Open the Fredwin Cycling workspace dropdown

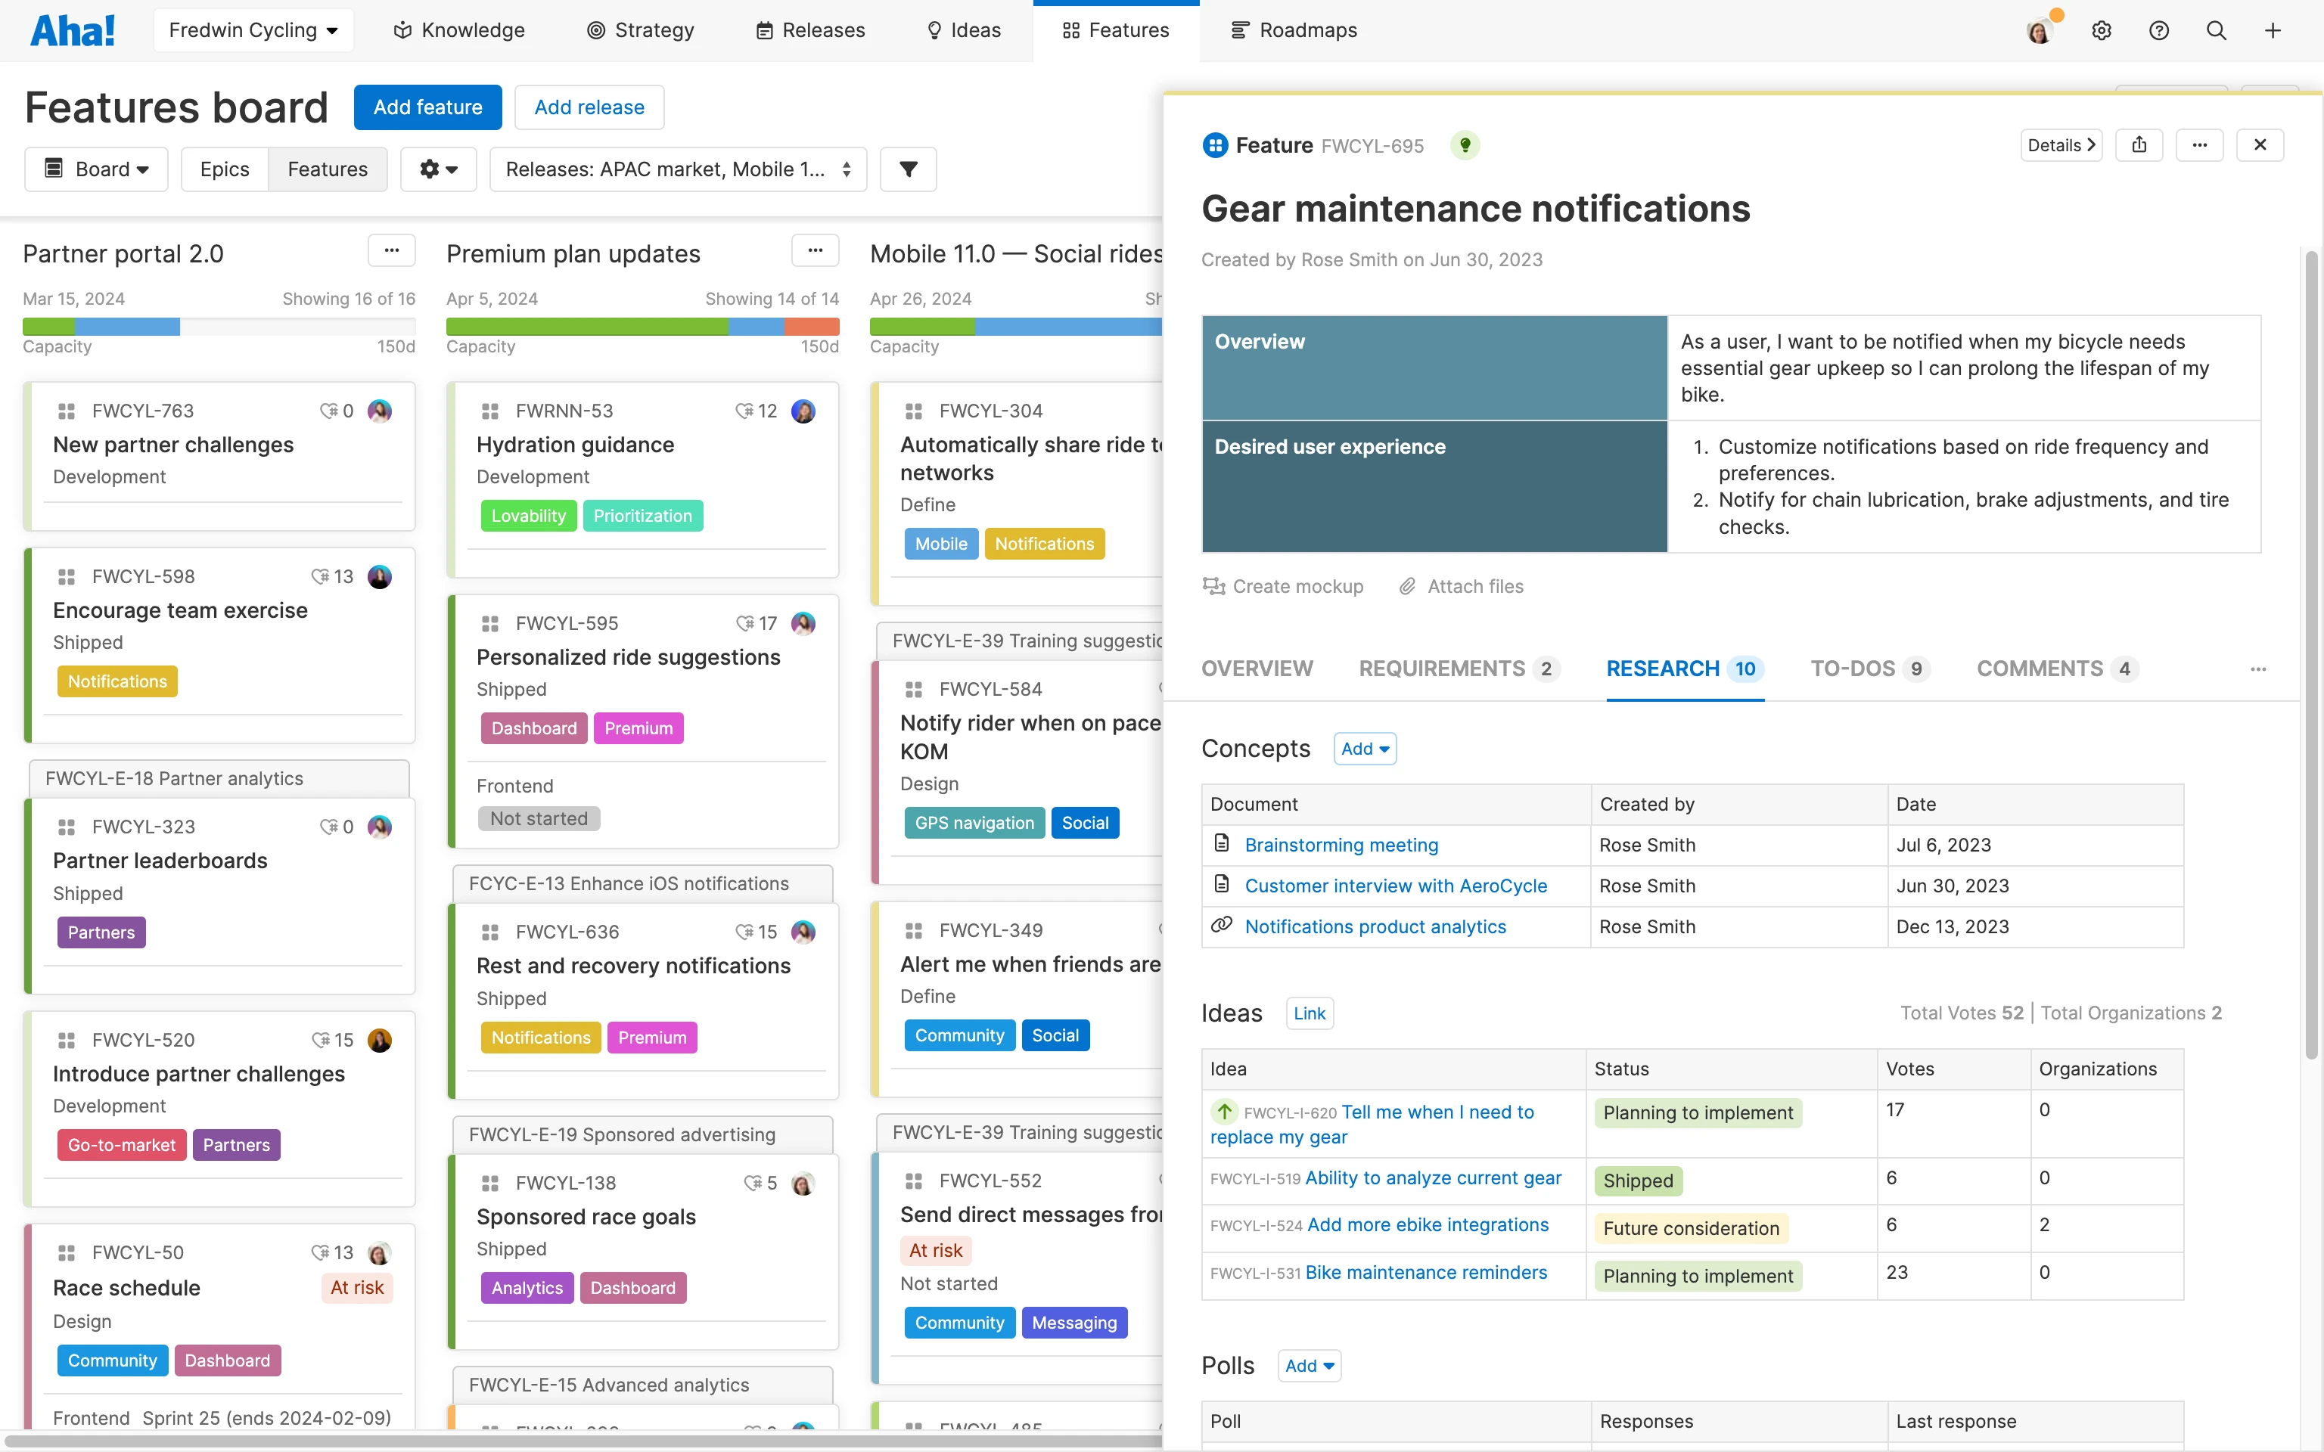tap(253, 31)
